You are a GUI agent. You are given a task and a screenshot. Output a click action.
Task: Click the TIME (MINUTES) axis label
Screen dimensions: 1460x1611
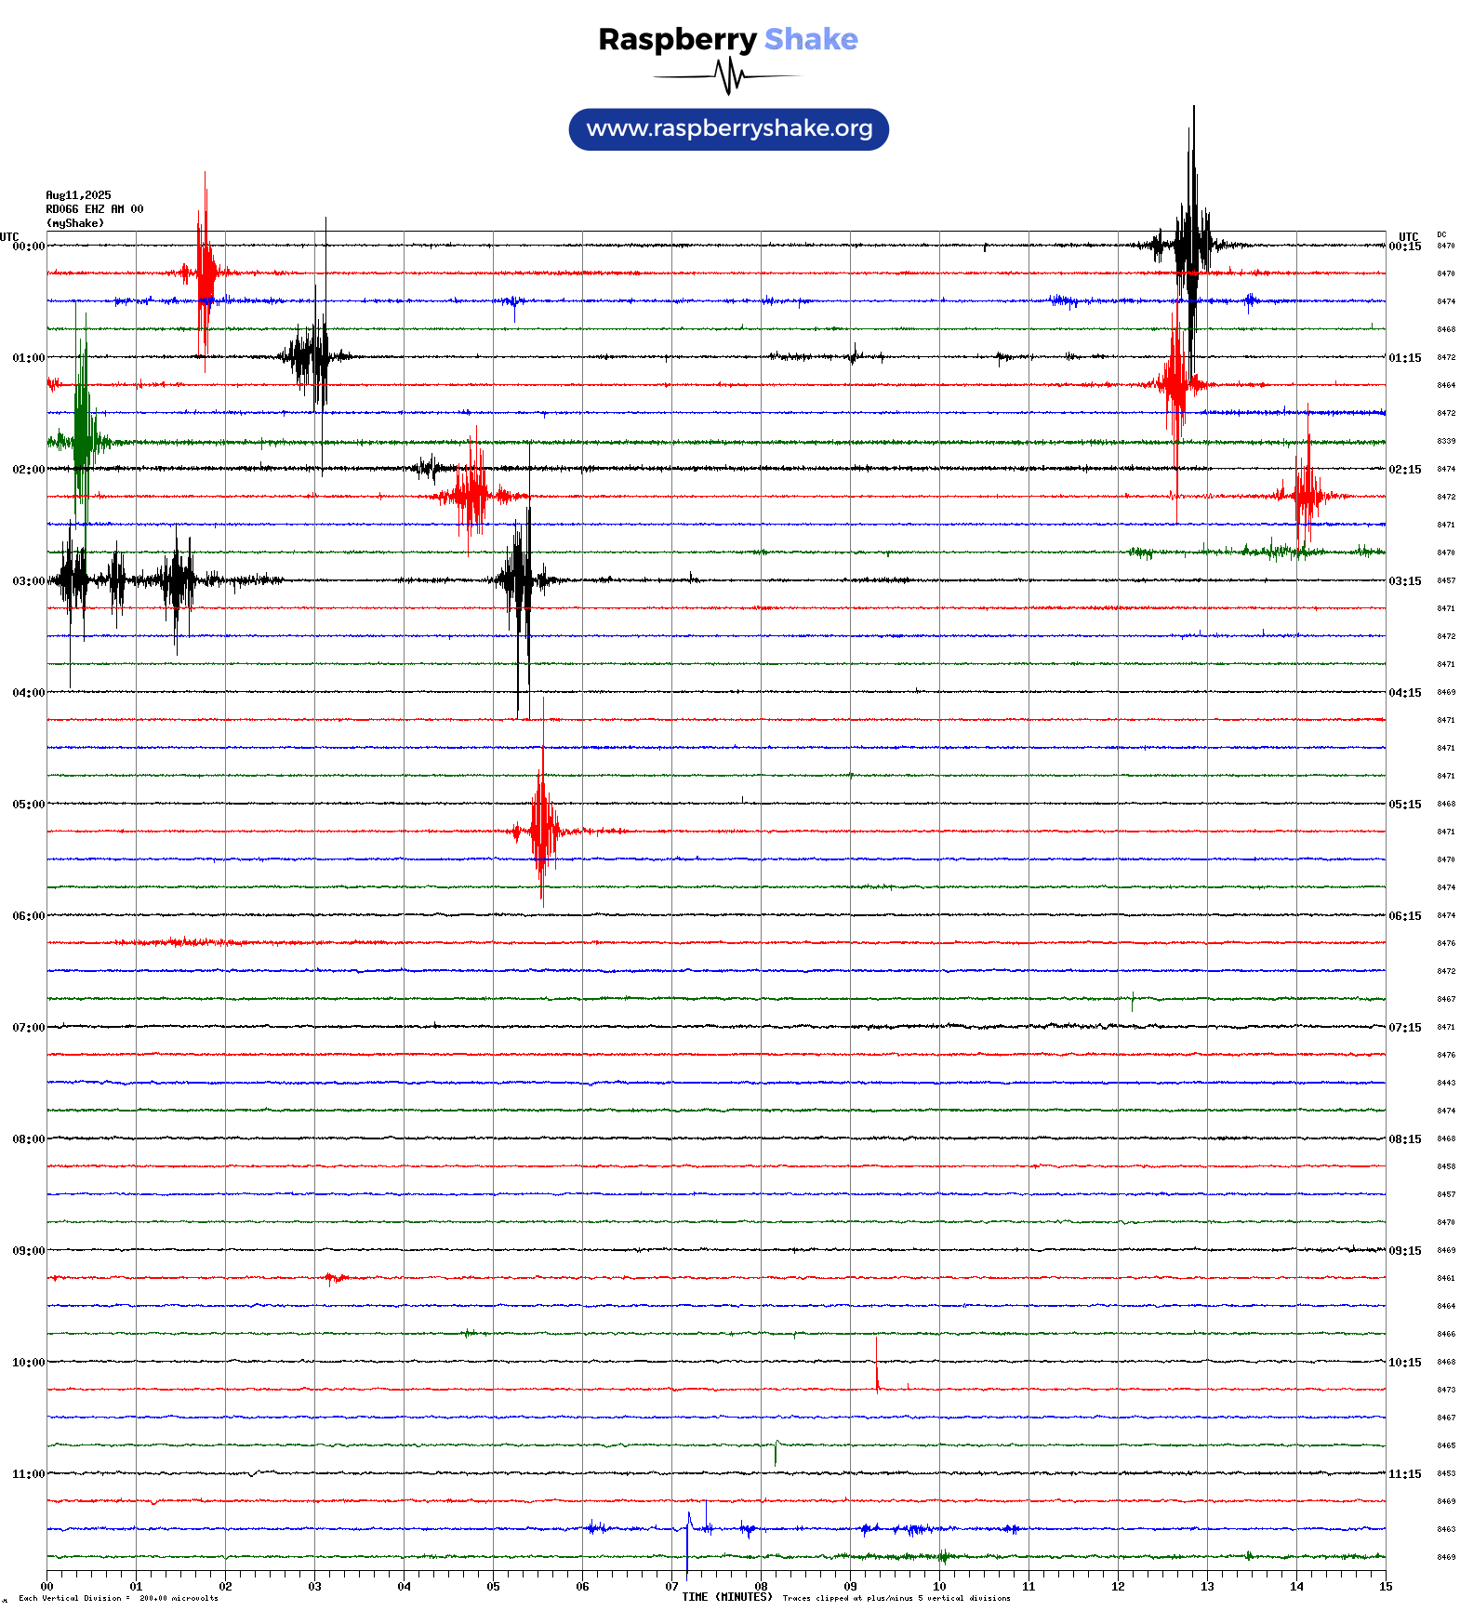click(726, 1597)
